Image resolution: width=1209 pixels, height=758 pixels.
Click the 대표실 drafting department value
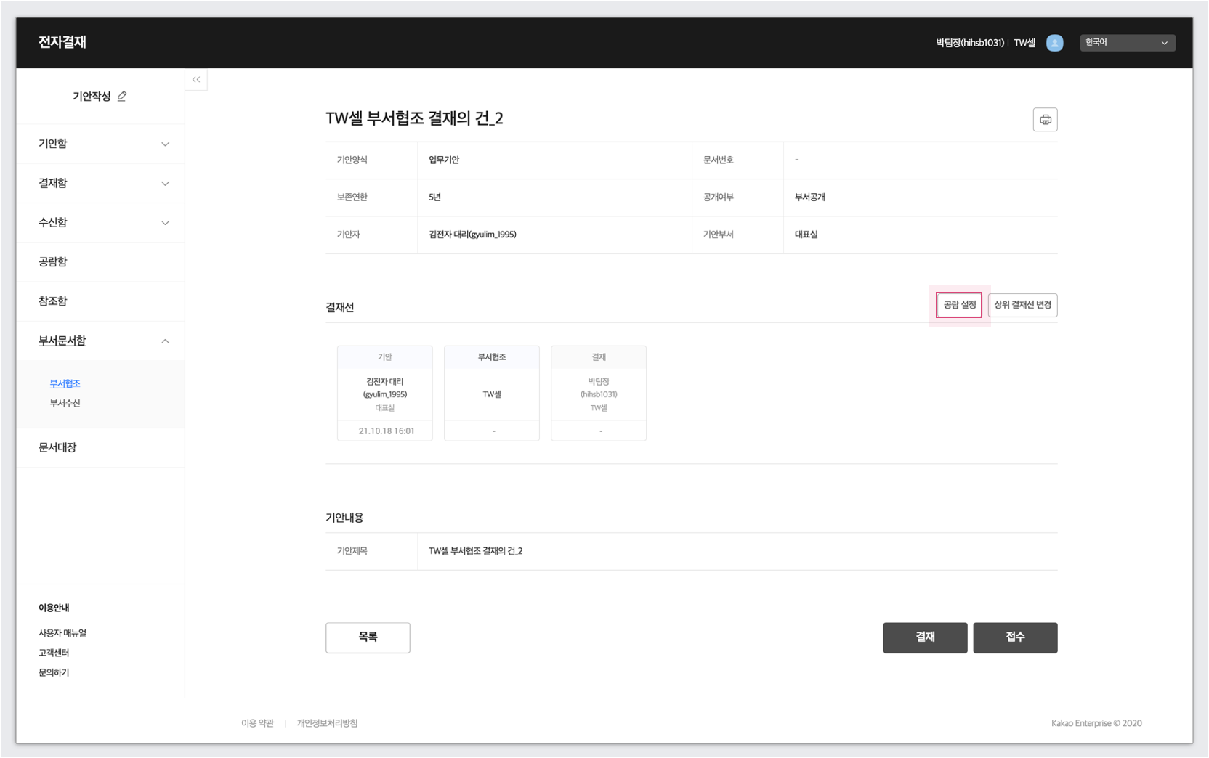806,235
